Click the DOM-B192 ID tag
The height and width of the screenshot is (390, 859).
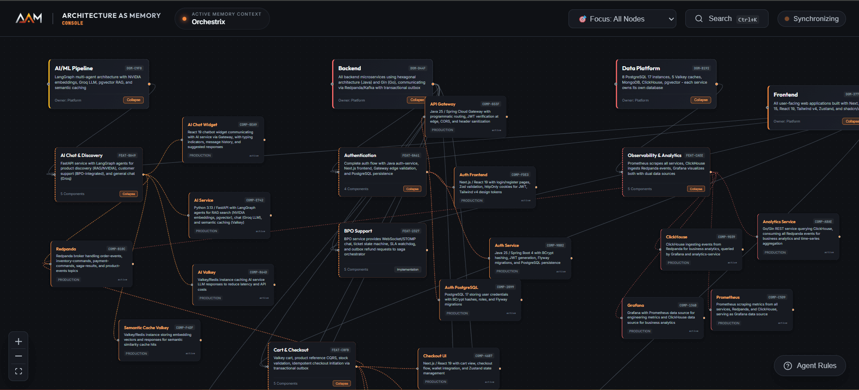(x=701, y=68)
